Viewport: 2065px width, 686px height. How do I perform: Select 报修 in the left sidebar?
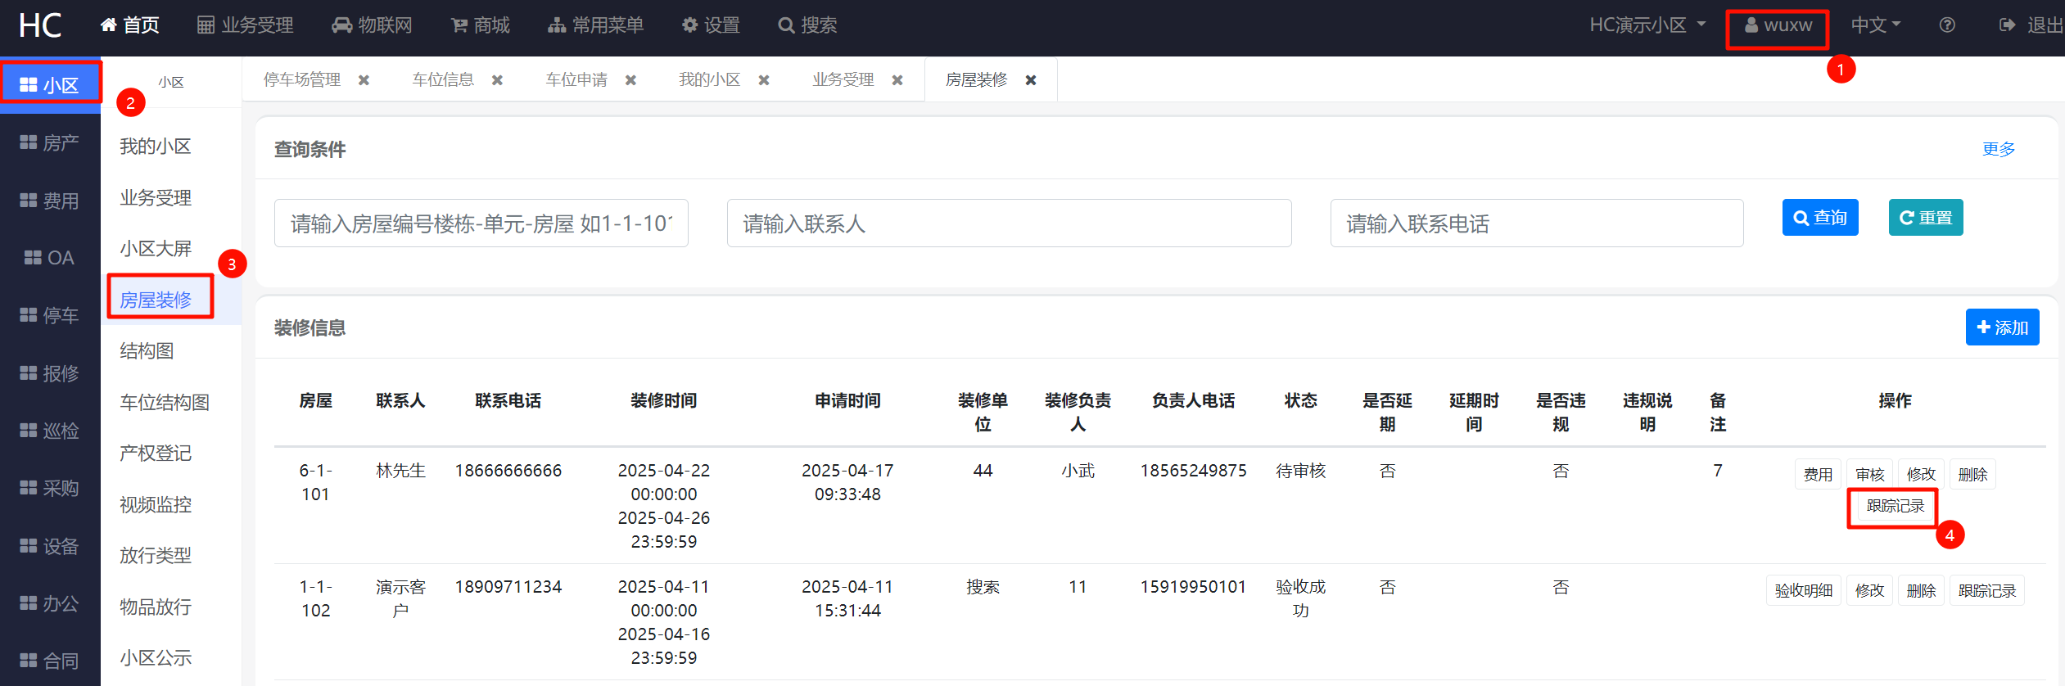pos(50,373)
